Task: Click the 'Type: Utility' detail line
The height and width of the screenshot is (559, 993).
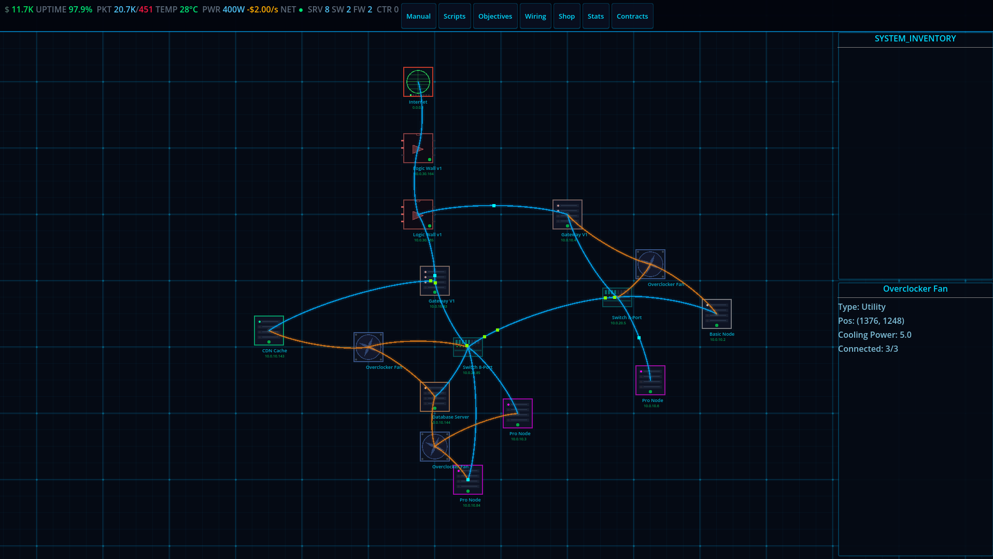Action: (x=862, y=307)
